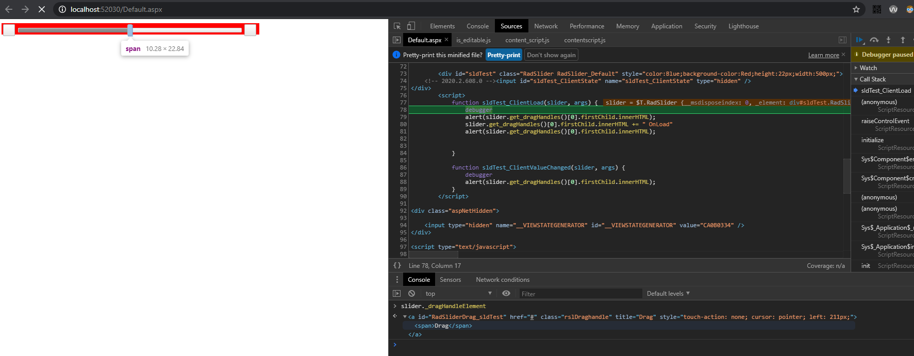Clear the console output
The height and width of the screenshot is (356, 914).
pos(411,294)
